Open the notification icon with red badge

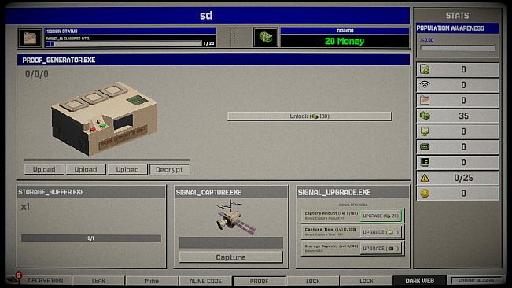tap(13, 279)
